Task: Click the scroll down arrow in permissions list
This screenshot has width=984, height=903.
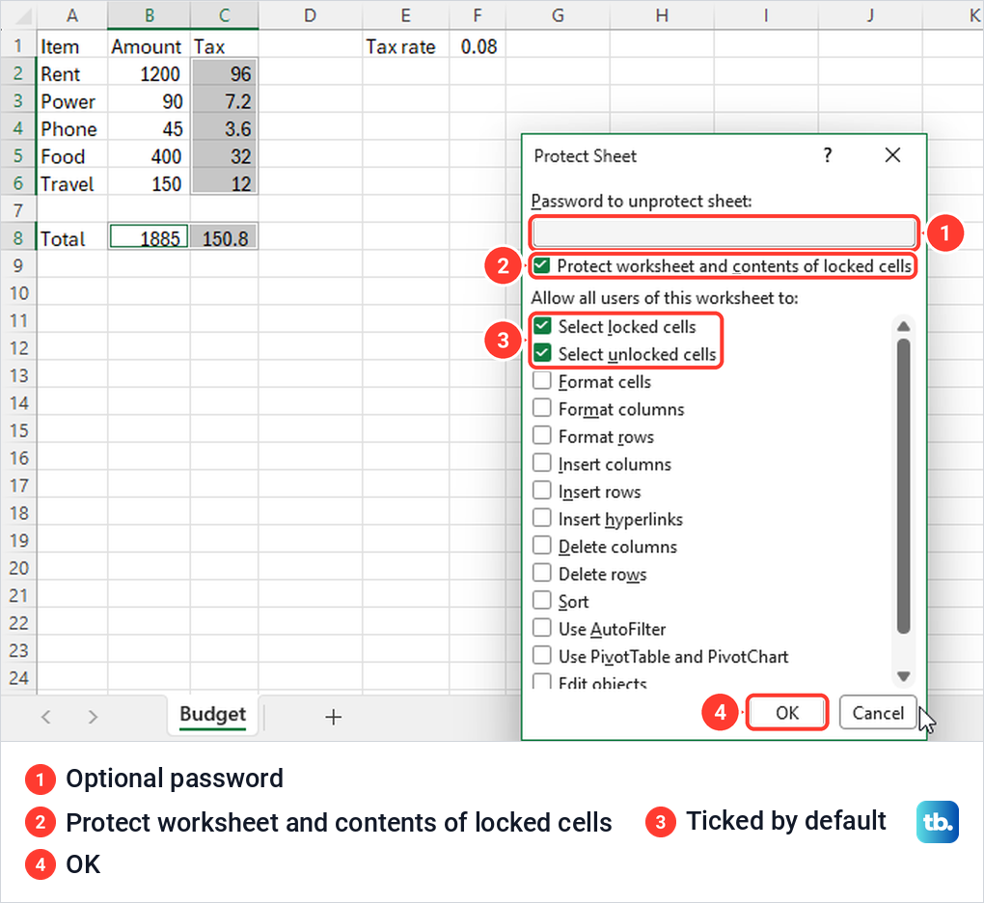Action: (903, 676)
